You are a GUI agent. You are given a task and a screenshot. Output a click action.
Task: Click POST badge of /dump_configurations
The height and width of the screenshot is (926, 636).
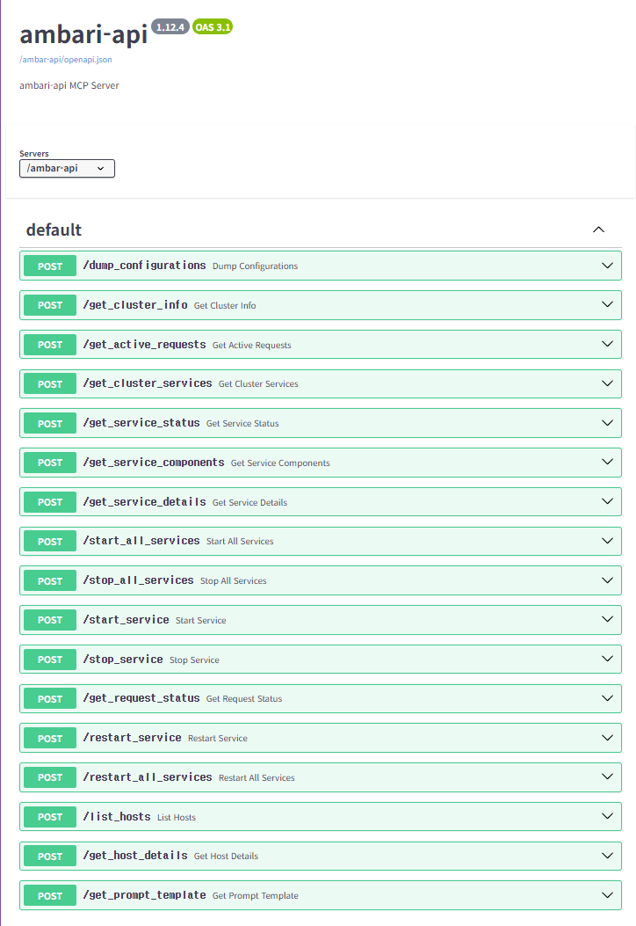tap(50, 266)
